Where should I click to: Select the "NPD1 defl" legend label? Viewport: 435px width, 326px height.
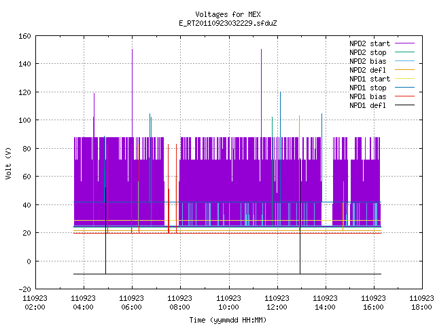pyautogui.click(x=368, y=105)
